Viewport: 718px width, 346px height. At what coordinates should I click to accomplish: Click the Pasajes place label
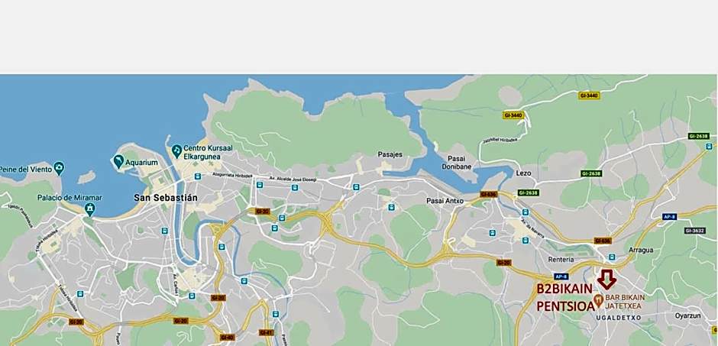coord(390,155)
